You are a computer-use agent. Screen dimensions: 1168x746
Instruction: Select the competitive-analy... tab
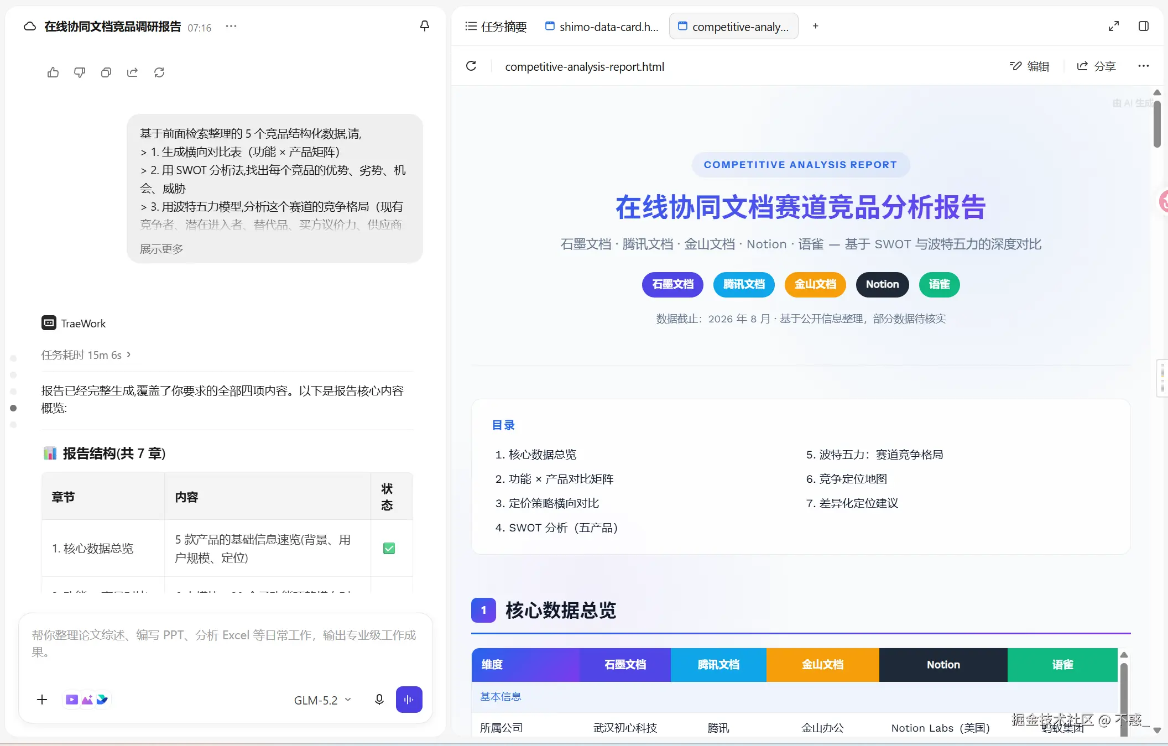pyautogui.click(x=734, y=27)
